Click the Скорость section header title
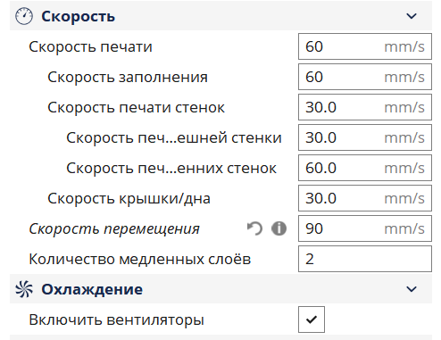Screen dimensions: 441x340 pos(78,16)
